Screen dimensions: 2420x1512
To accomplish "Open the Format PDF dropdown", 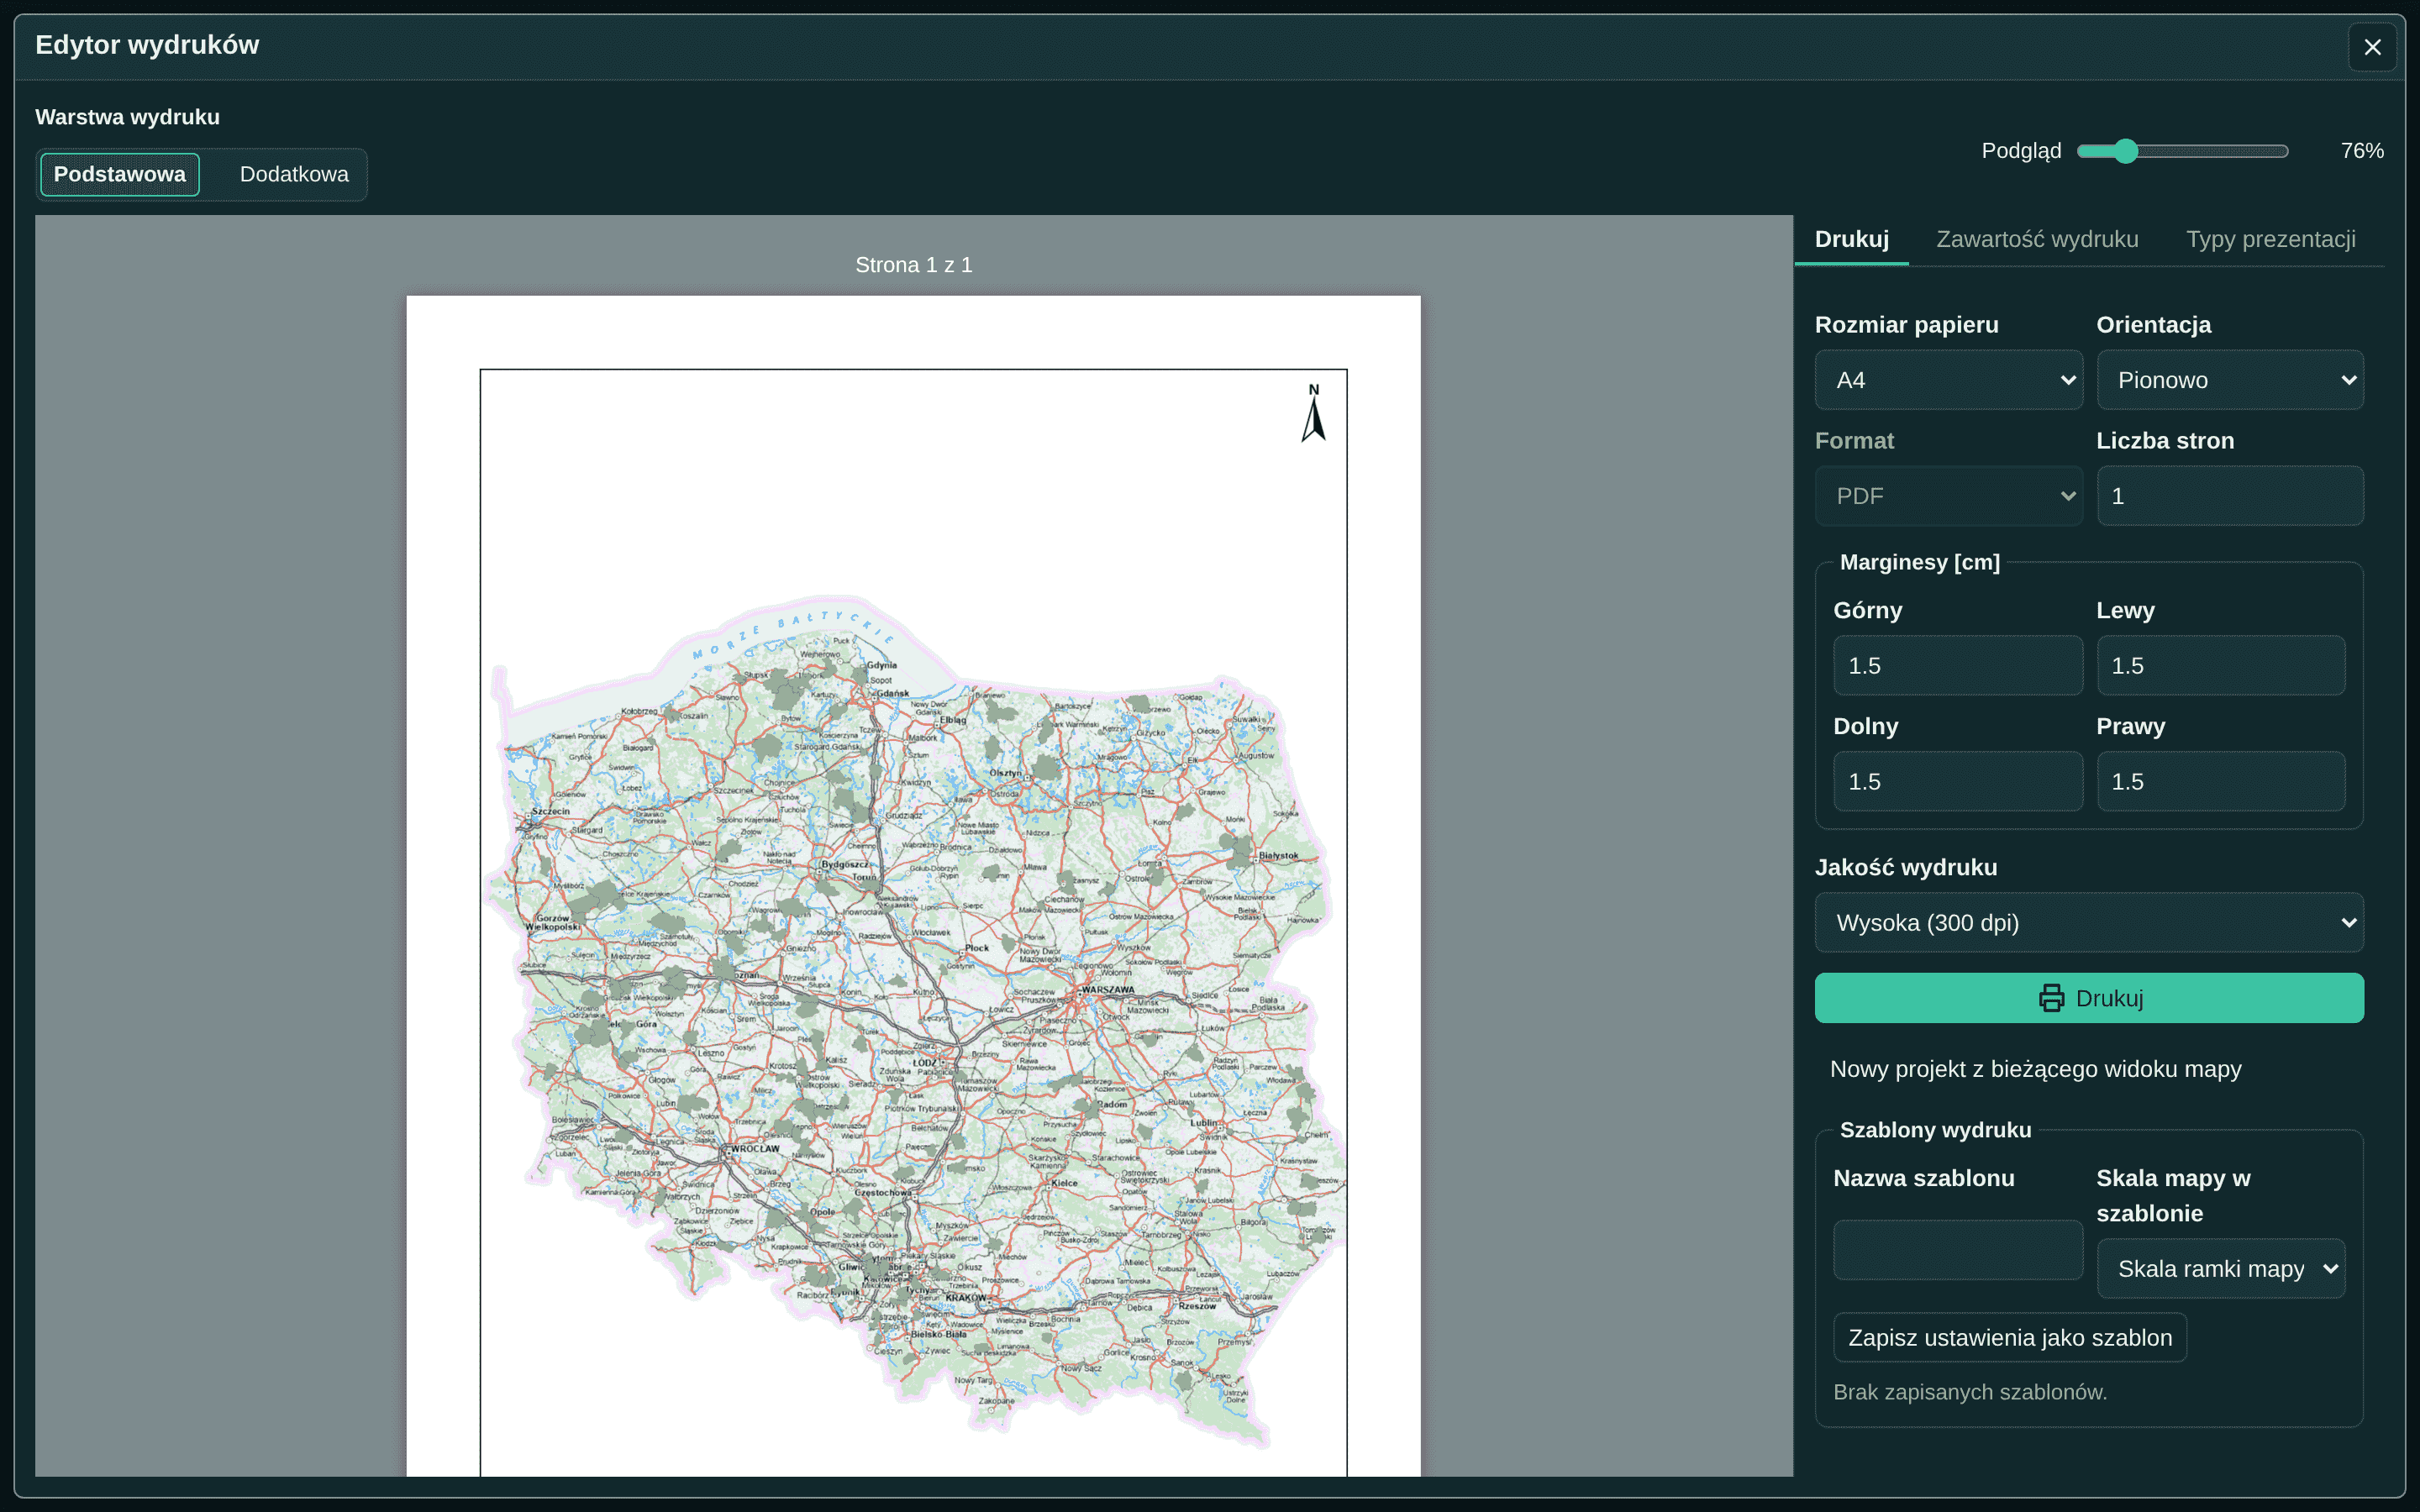I will coord(1948,496).
